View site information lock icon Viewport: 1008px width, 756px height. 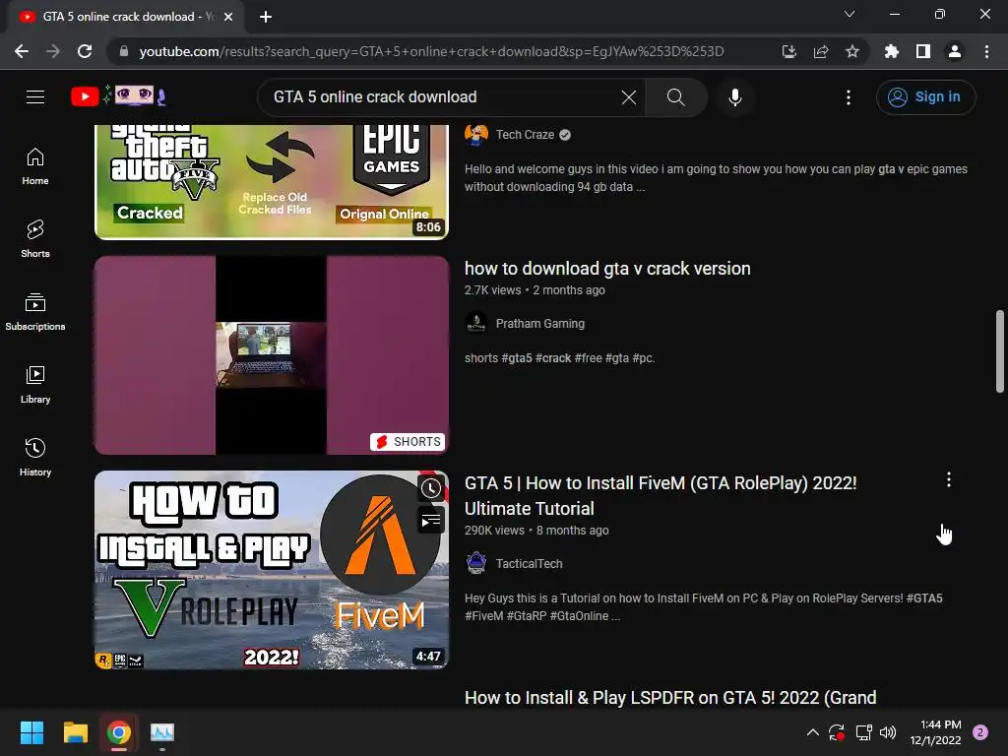pos(124,51)
